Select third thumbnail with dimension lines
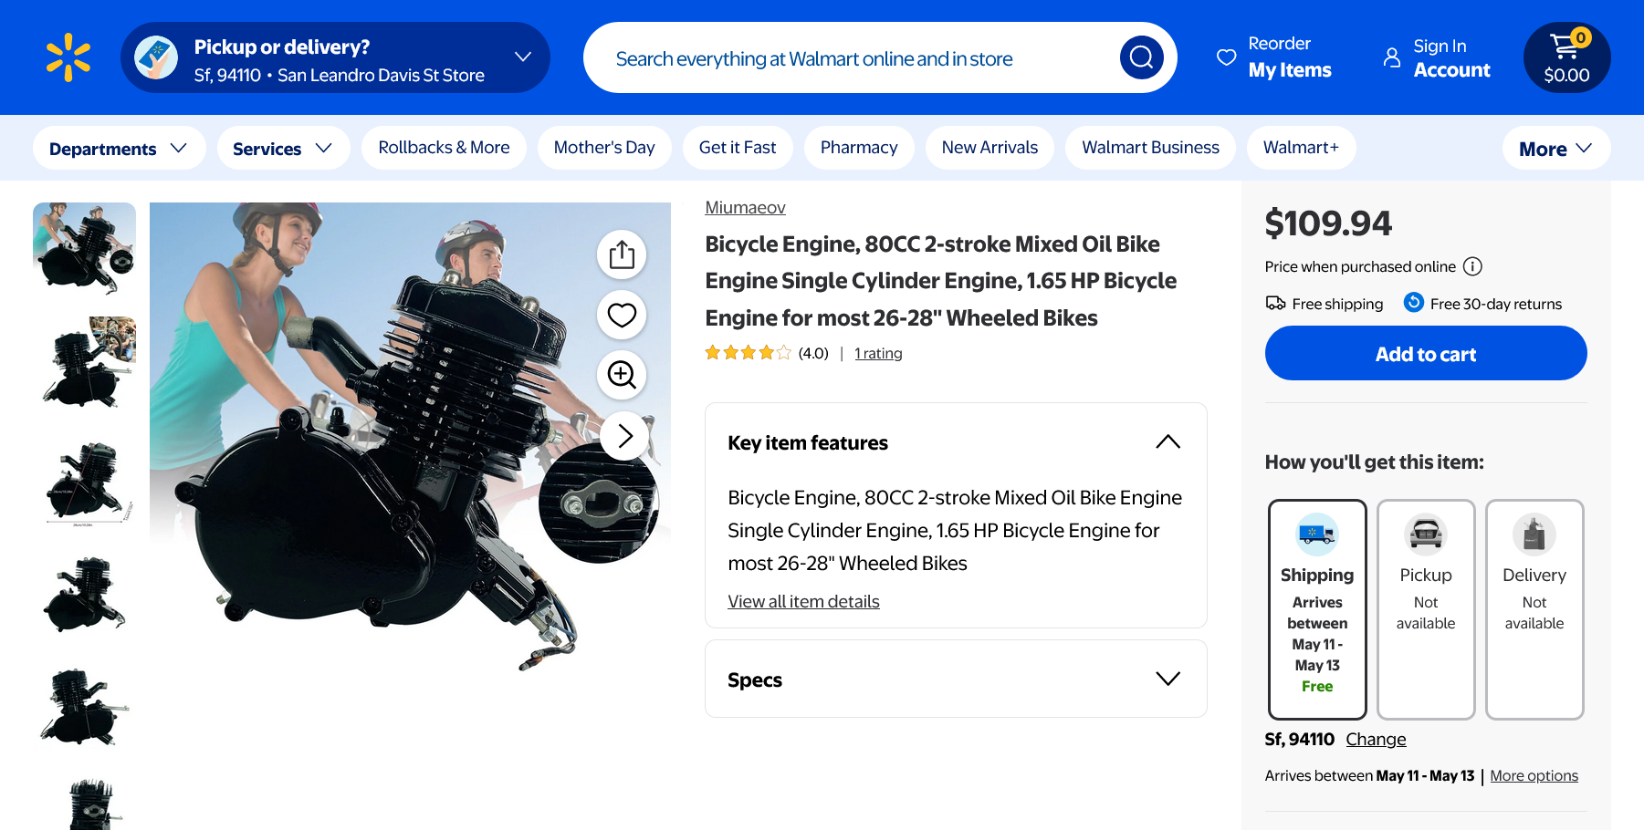The image size is (1644, 830). [x=84, y=482]
